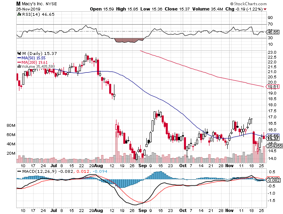283x214 pixels.
Task: Click Sep on the date axis under price chart
Action: click(143, 166)
